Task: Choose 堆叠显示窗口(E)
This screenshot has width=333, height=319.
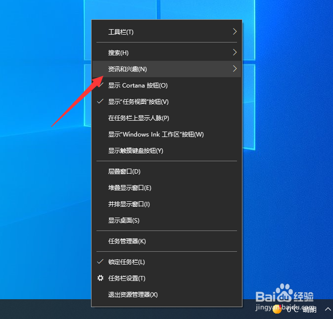Action: 166,187
